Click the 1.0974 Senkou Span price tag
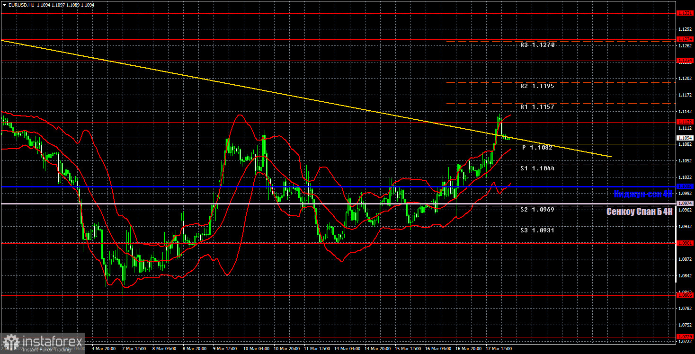695x354 pixels. (x=685, y=203)
